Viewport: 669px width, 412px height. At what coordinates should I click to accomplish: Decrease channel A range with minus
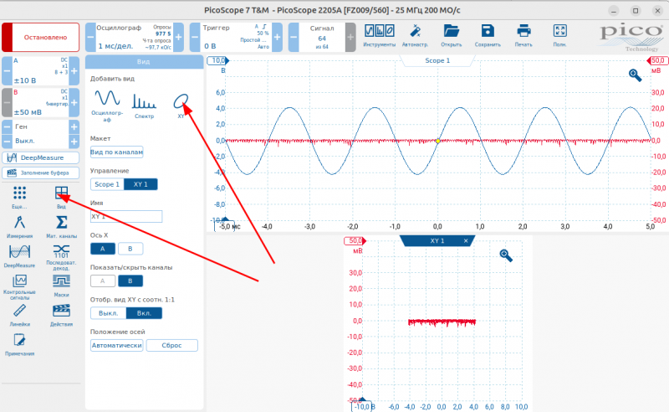pyautogui.click(x=7, y=71)
